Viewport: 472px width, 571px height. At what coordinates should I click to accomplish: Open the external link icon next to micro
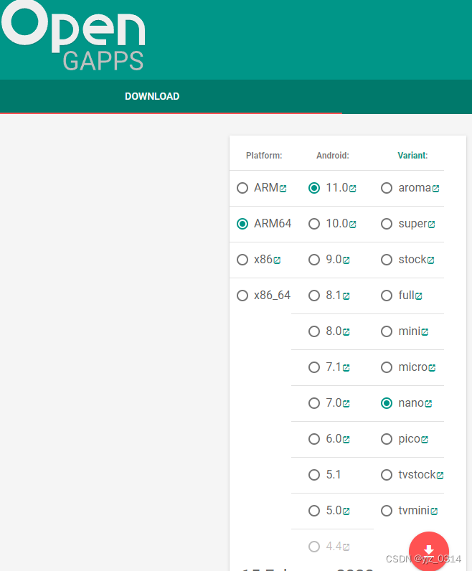click(432, 368)
